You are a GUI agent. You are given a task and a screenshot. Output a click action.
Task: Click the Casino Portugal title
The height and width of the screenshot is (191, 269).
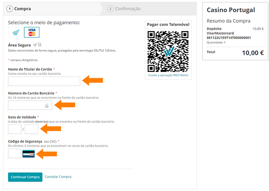231,10
